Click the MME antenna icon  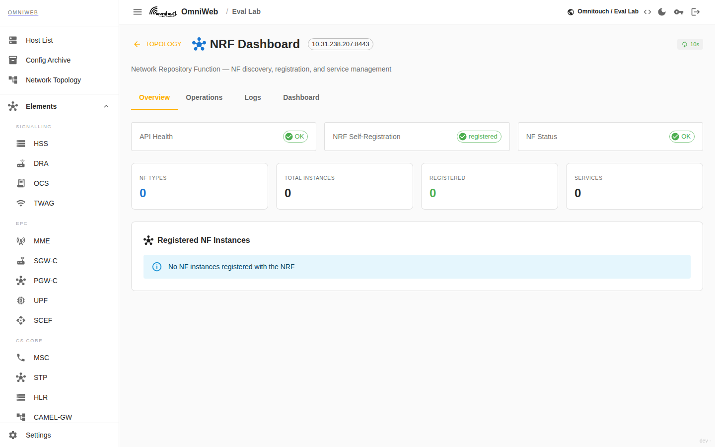(21, 241)
